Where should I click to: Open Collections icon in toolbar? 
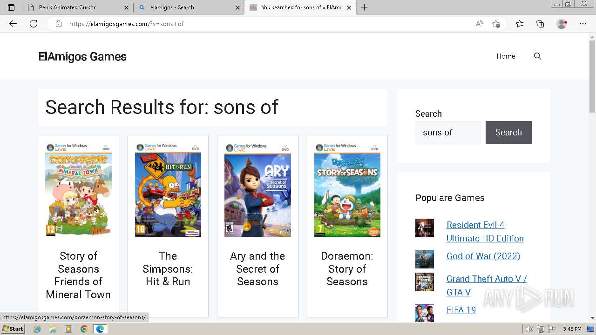(540, 24)
